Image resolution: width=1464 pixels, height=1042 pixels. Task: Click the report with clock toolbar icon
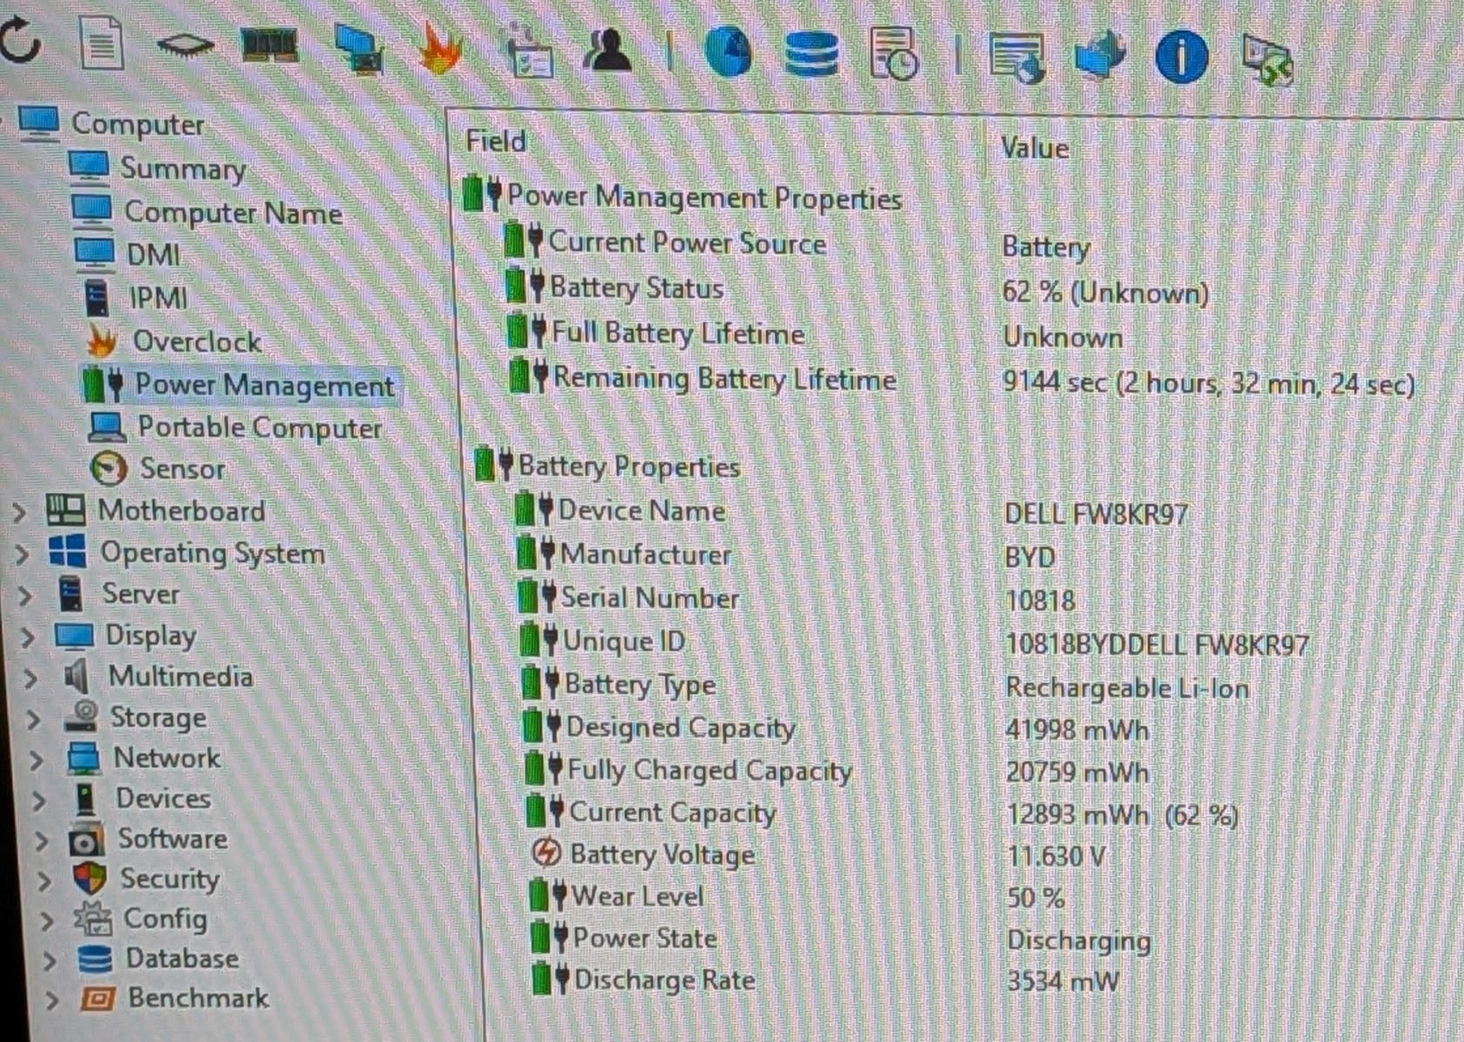coord(894,52)
